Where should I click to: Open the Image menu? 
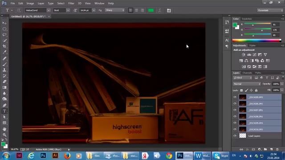(x=30, y=3)
